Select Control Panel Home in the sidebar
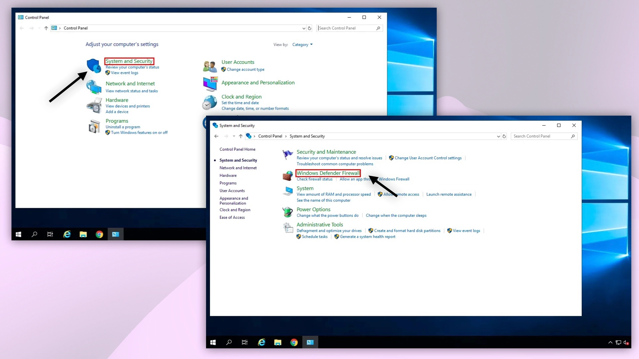 tap(237, 149)
